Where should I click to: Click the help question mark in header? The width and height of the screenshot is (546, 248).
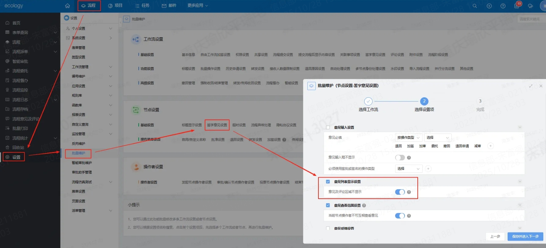[x=503, y=6]
